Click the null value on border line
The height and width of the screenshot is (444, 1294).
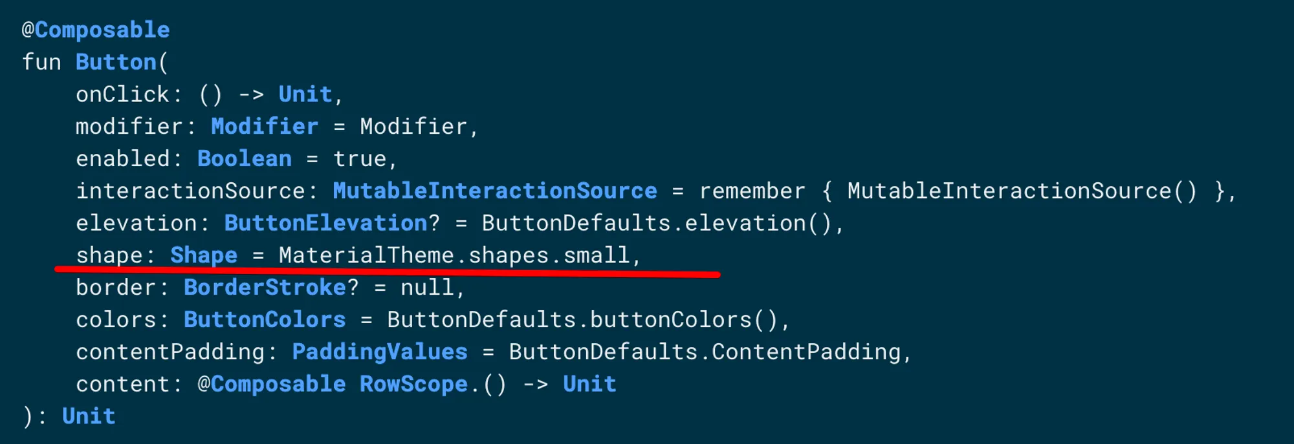tap(427, 288)
